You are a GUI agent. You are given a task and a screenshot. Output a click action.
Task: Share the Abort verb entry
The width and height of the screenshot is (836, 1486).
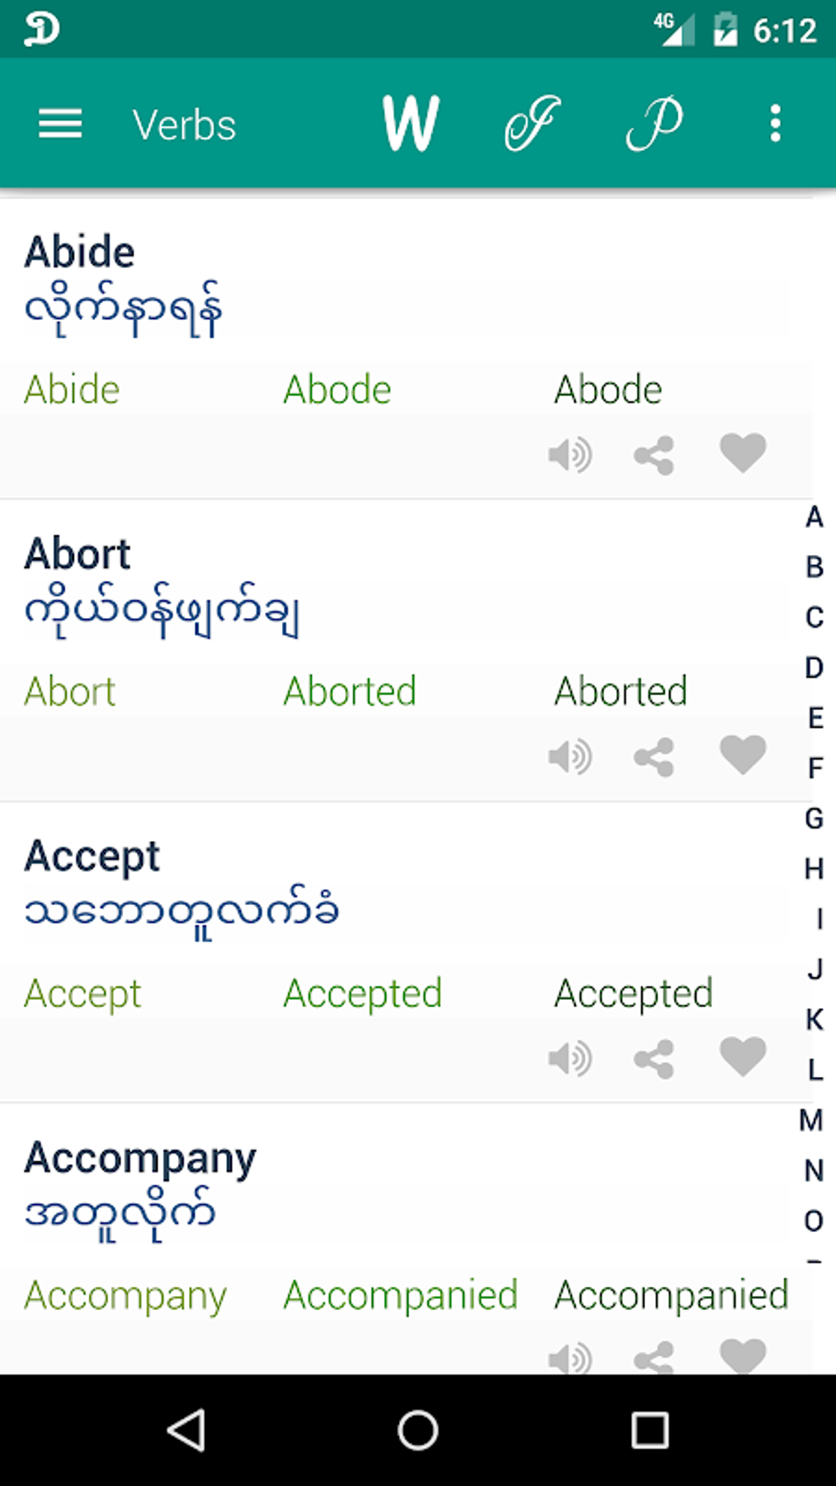(654, 757)
